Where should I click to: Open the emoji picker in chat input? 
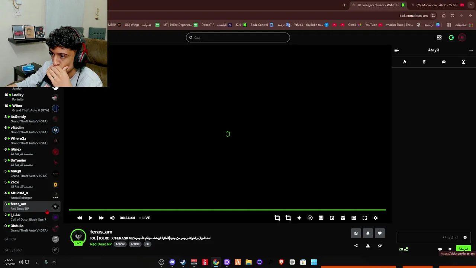coord(465,237)
